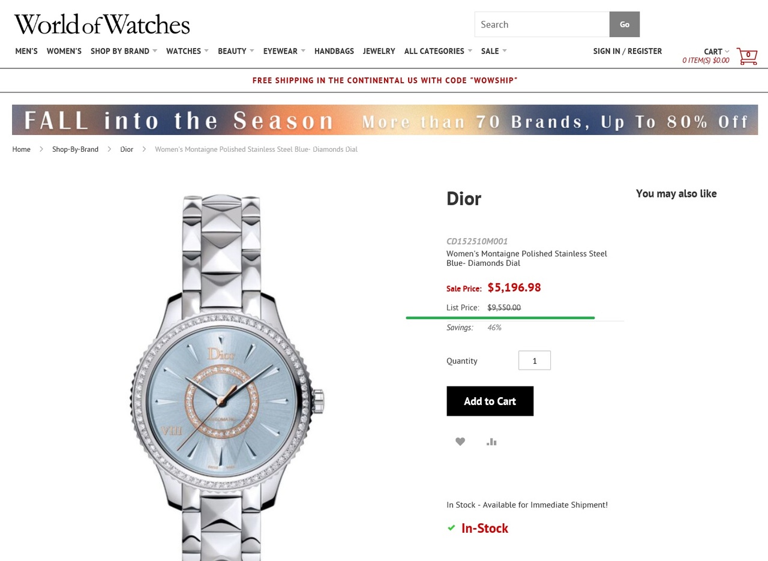The width and height of the screenshot is (768, 561).
Task: Select the Jewelry menu item
Action: click(x=379, y=51)
